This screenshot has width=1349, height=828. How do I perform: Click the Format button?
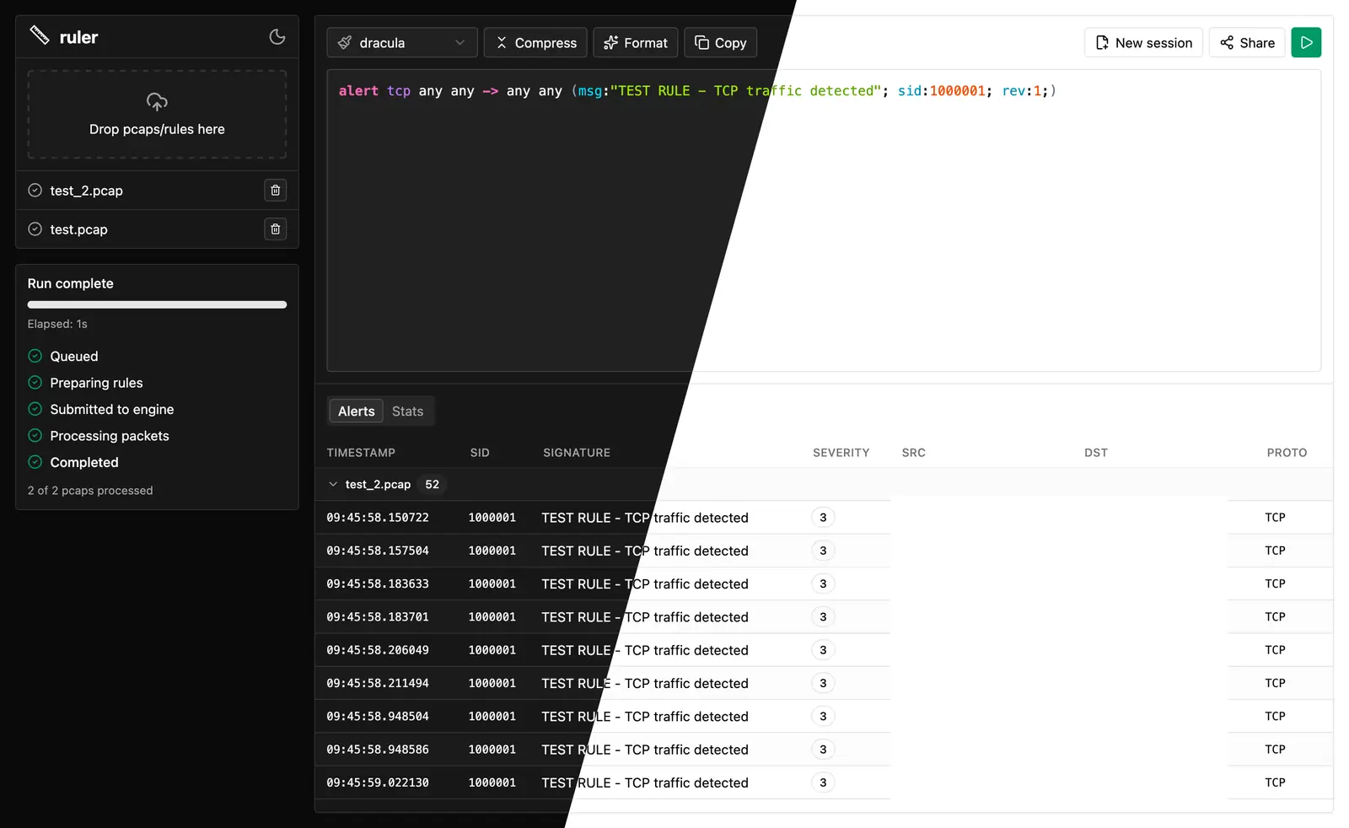coord(636,43)
